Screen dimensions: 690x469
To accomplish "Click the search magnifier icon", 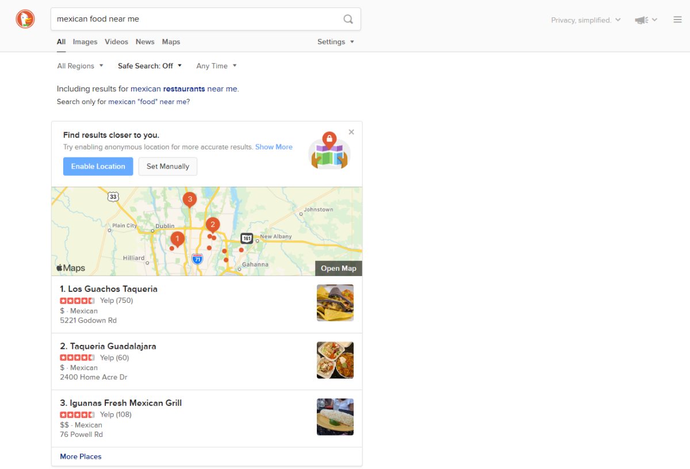I will pyautogui.click(x=348, y=19).
